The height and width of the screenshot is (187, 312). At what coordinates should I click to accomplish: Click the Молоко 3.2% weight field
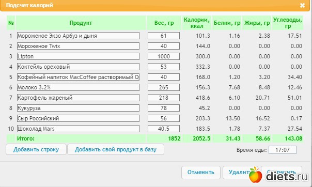coord(164,87)
